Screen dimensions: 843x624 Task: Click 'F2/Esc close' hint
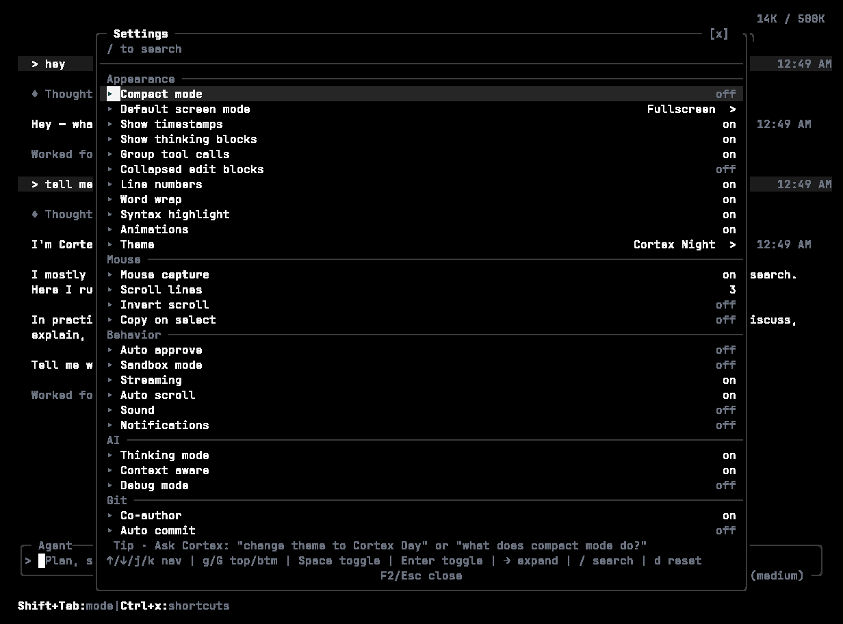pyautogui.click(x=421, y=575)
